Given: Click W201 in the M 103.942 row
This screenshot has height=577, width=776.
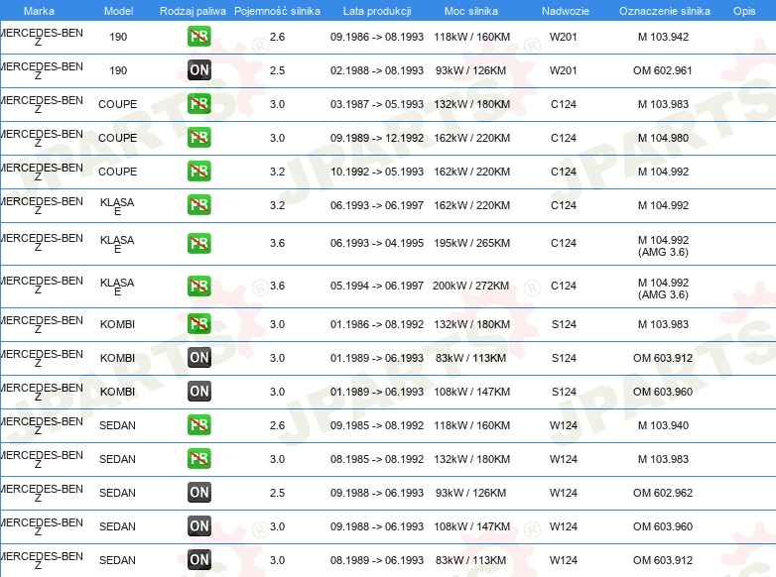Looking at the screenshot, I should (564, 37).
